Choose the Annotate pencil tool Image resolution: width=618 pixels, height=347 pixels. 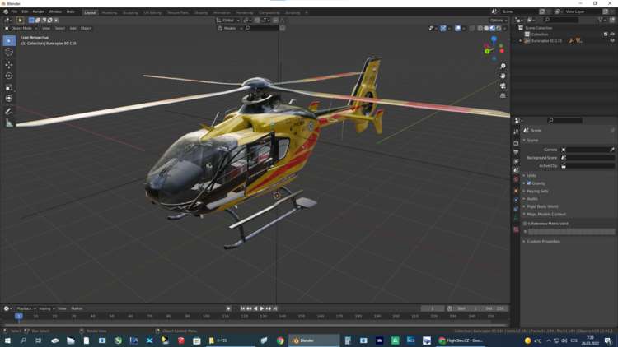click(x=9, y=111)
